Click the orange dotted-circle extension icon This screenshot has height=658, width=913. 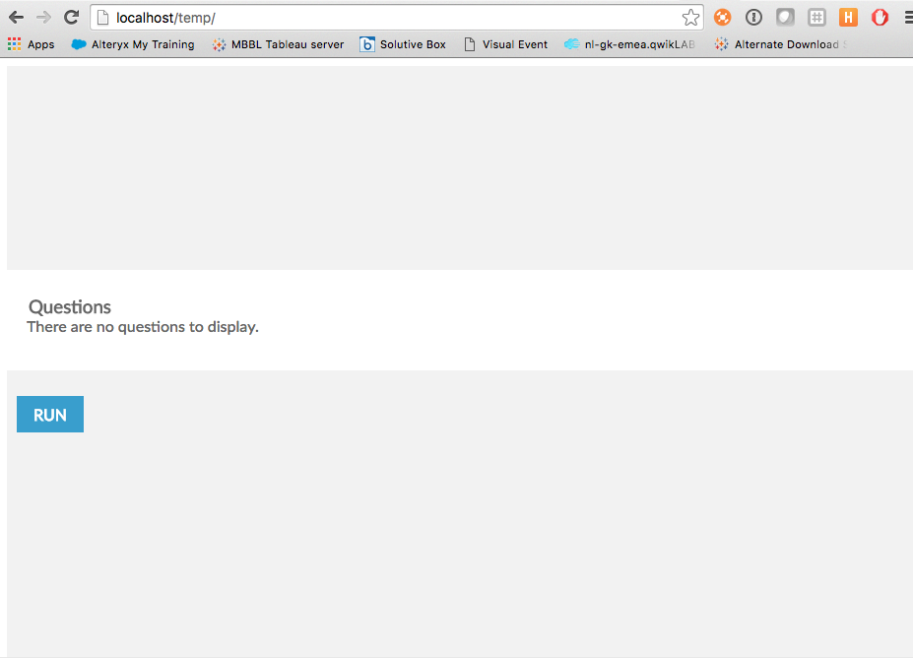722,17
